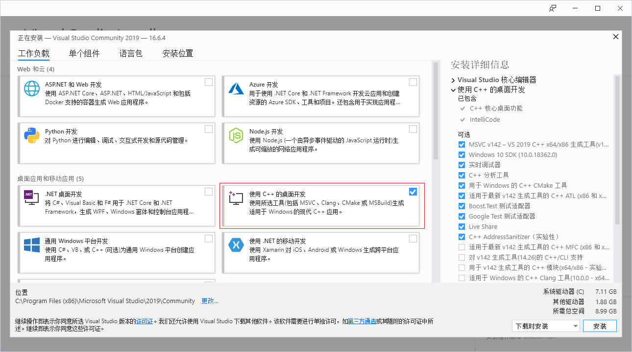
Task: Enable the Azure 开发 workload checkbox
Action: [x=413, y=82]
